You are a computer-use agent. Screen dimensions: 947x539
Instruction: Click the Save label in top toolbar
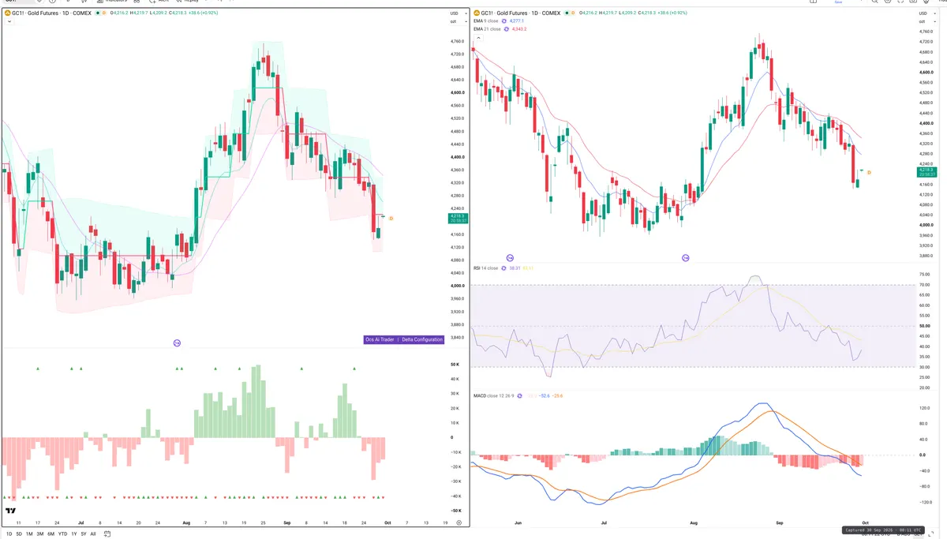pos(838,2)
